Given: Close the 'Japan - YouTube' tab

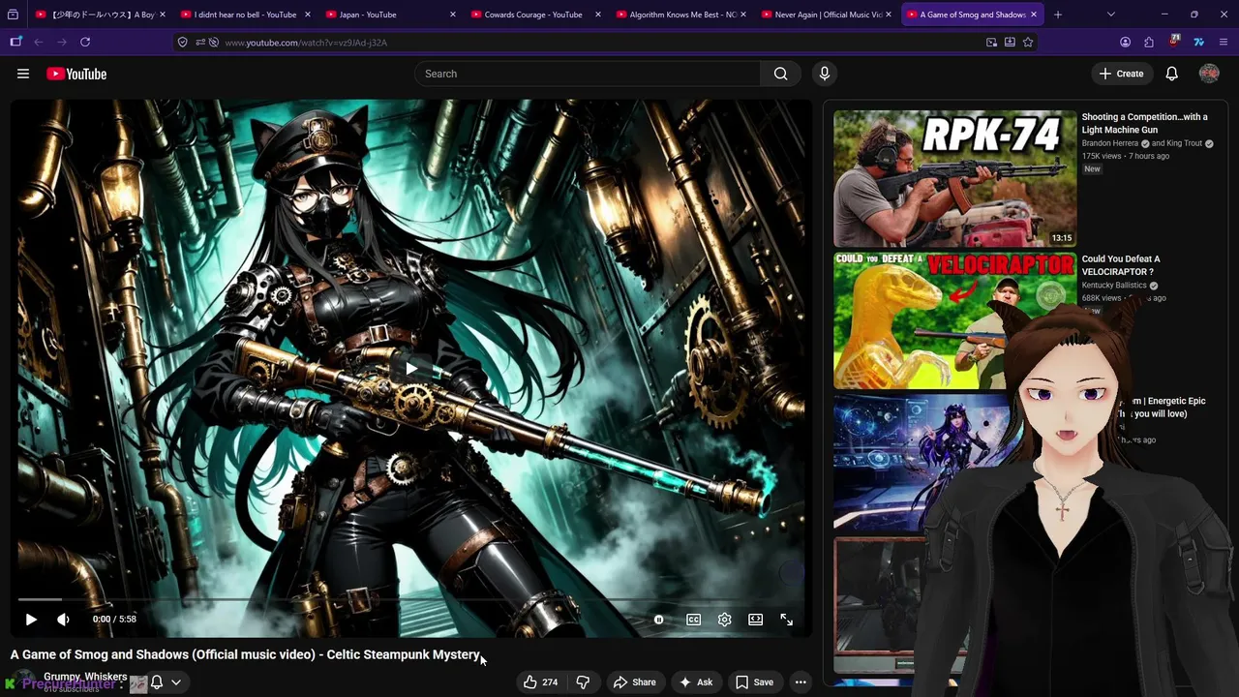Looking at the screenshot, I should 453,15.
